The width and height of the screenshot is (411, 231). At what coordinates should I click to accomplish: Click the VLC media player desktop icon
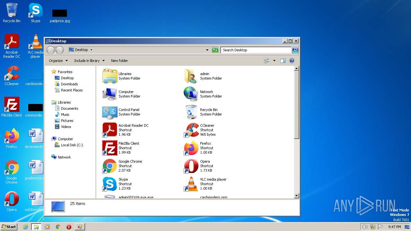coord(35,46)
